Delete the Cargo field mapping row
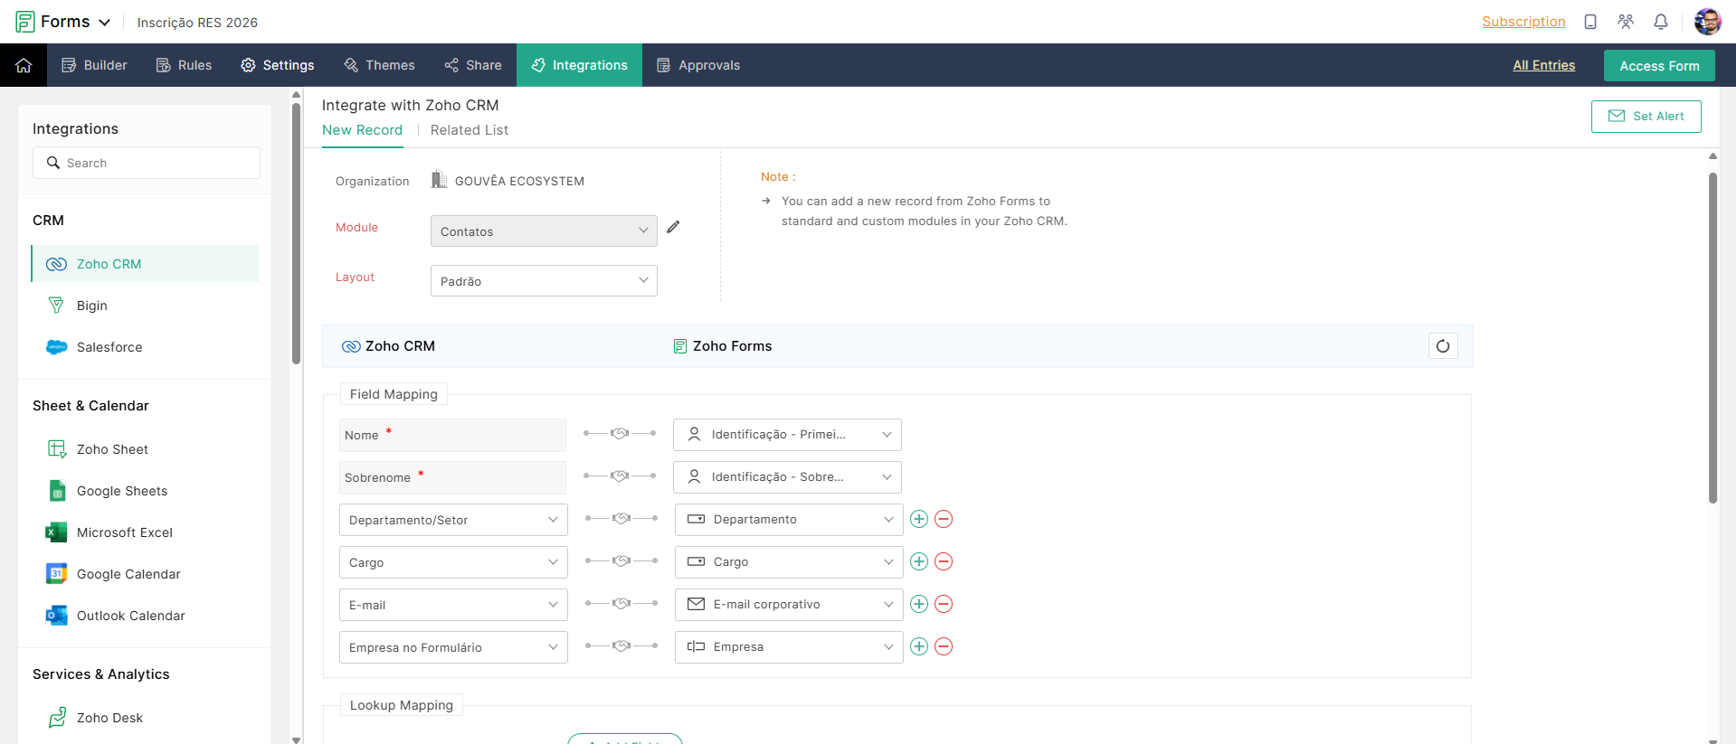The width and height of the screenshot is (1736, 744). (x=944, y=561)
